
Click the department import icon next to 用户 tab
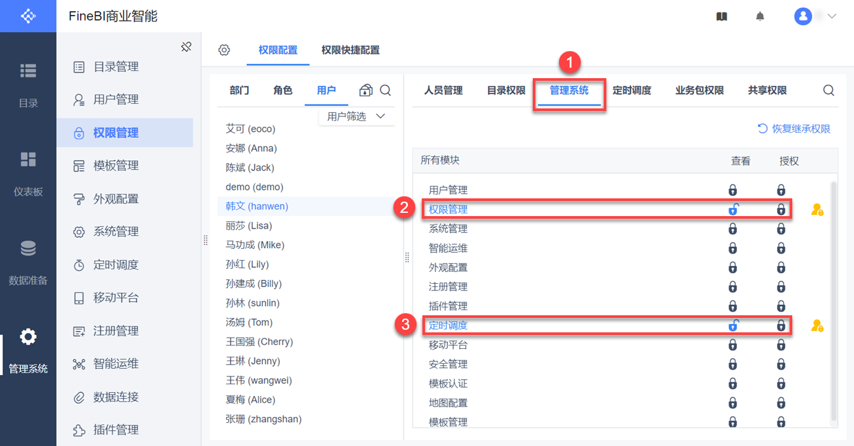point(366,91)
